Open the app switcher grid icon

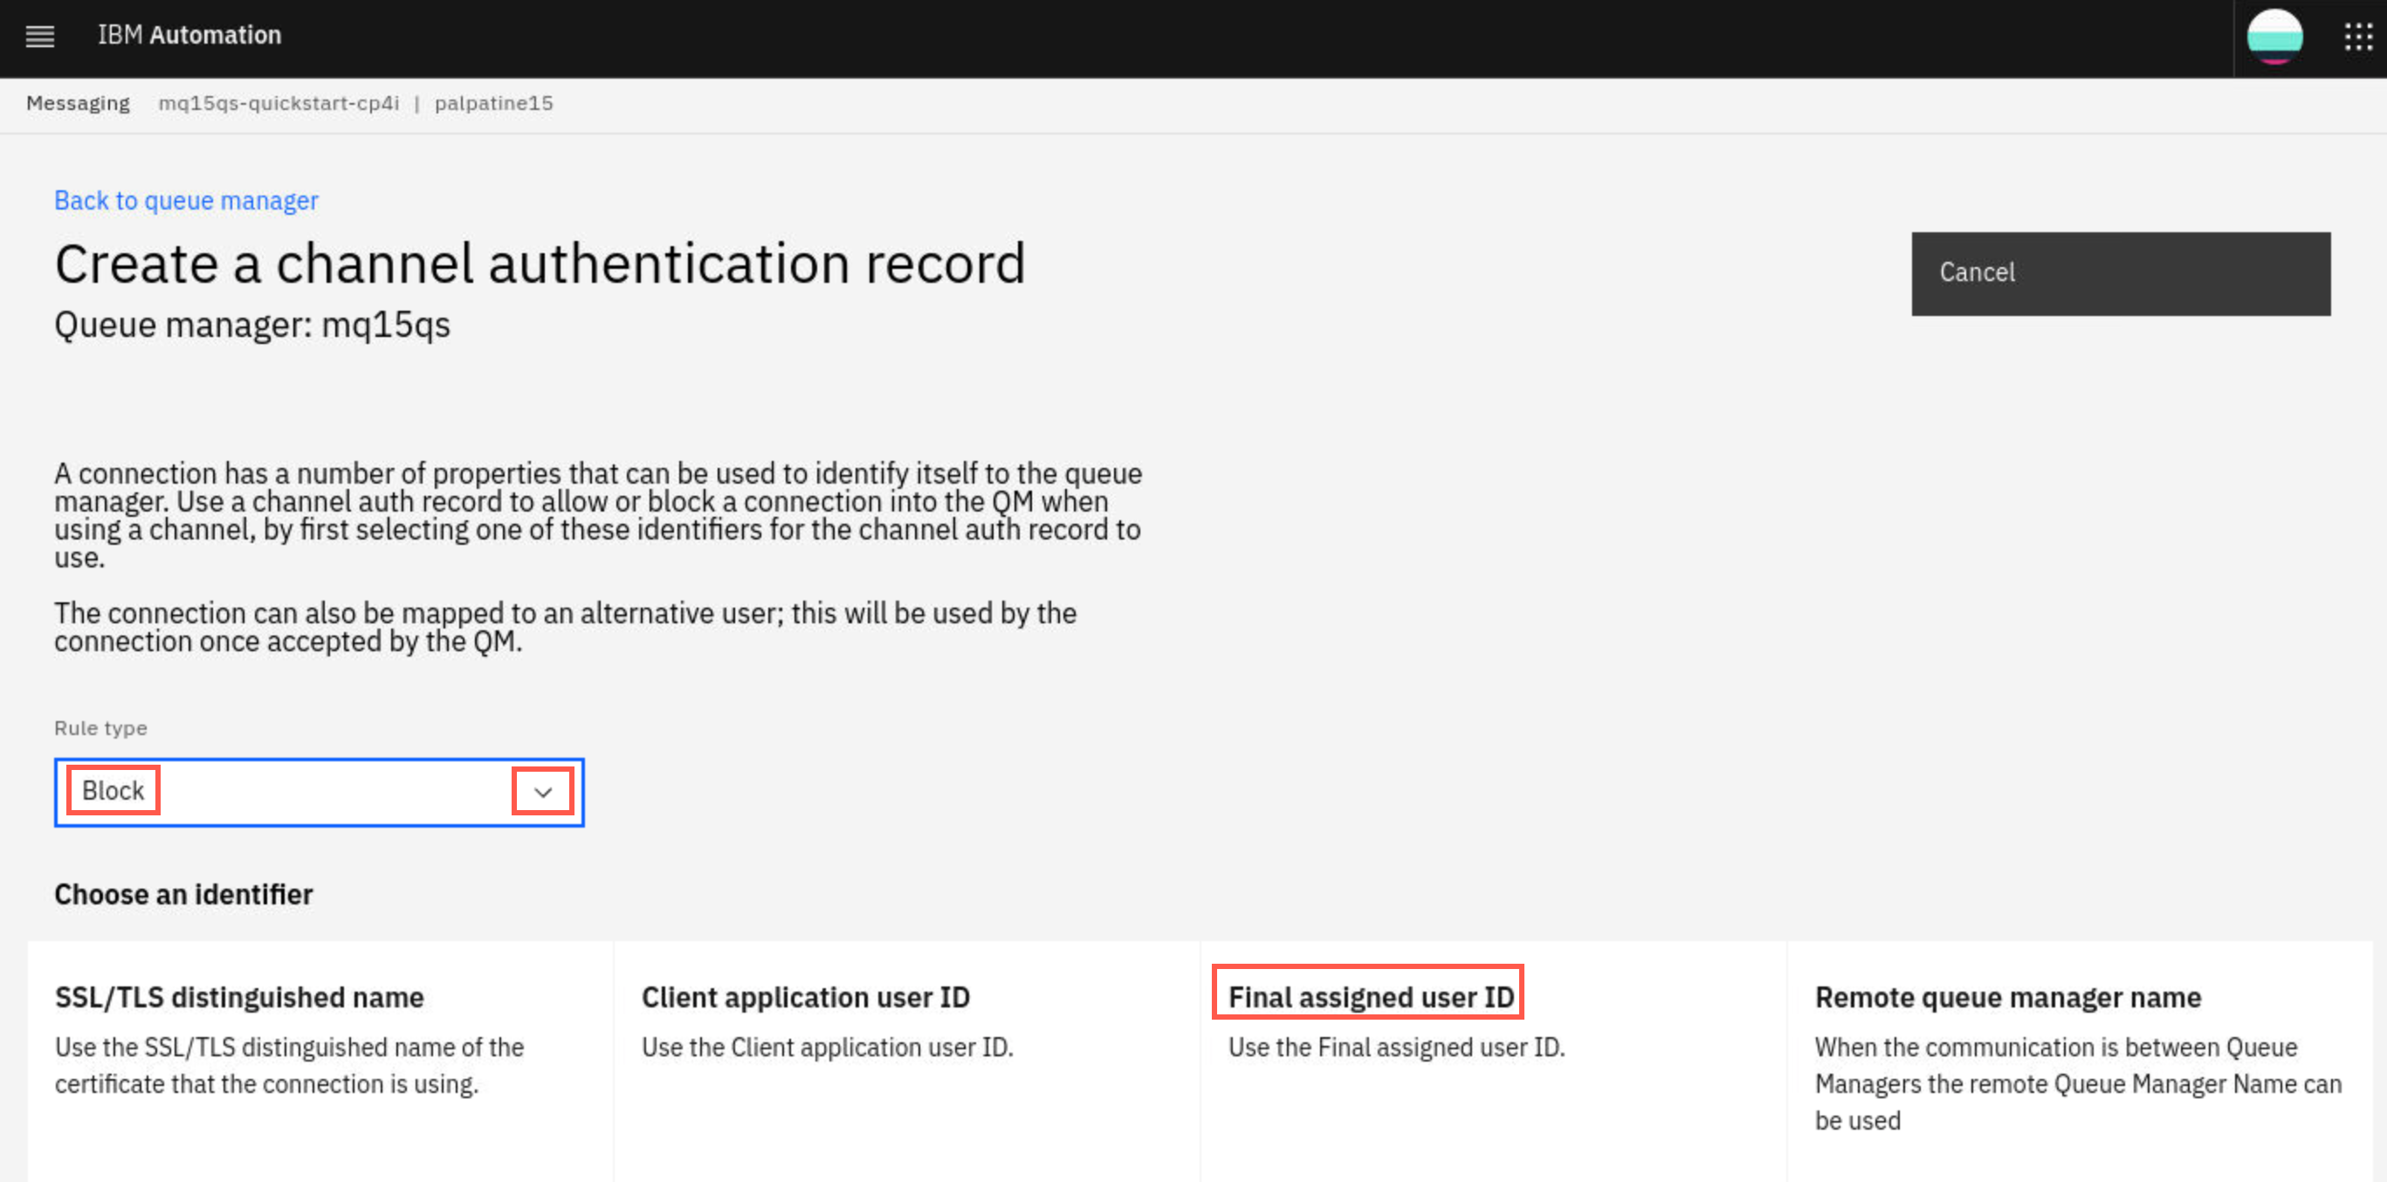2358,37
